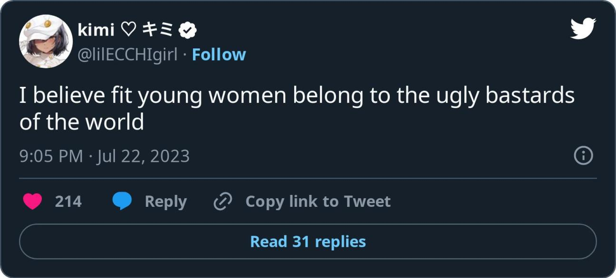The width and height of the screenshot is (616, 278).
Task: Click the words 'of the world'
Action: pos(82,122)
